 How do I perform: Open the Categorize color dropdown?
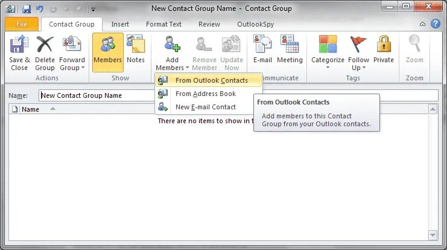[328, 53]
